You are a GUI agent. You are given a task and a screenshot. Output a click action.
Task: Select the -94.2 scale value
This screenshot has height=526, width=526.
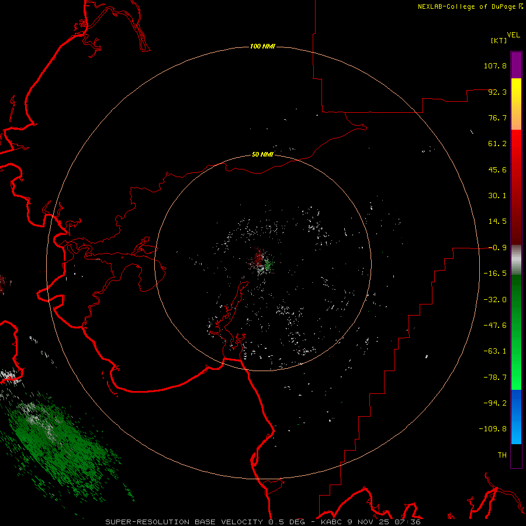click(495, 403)
